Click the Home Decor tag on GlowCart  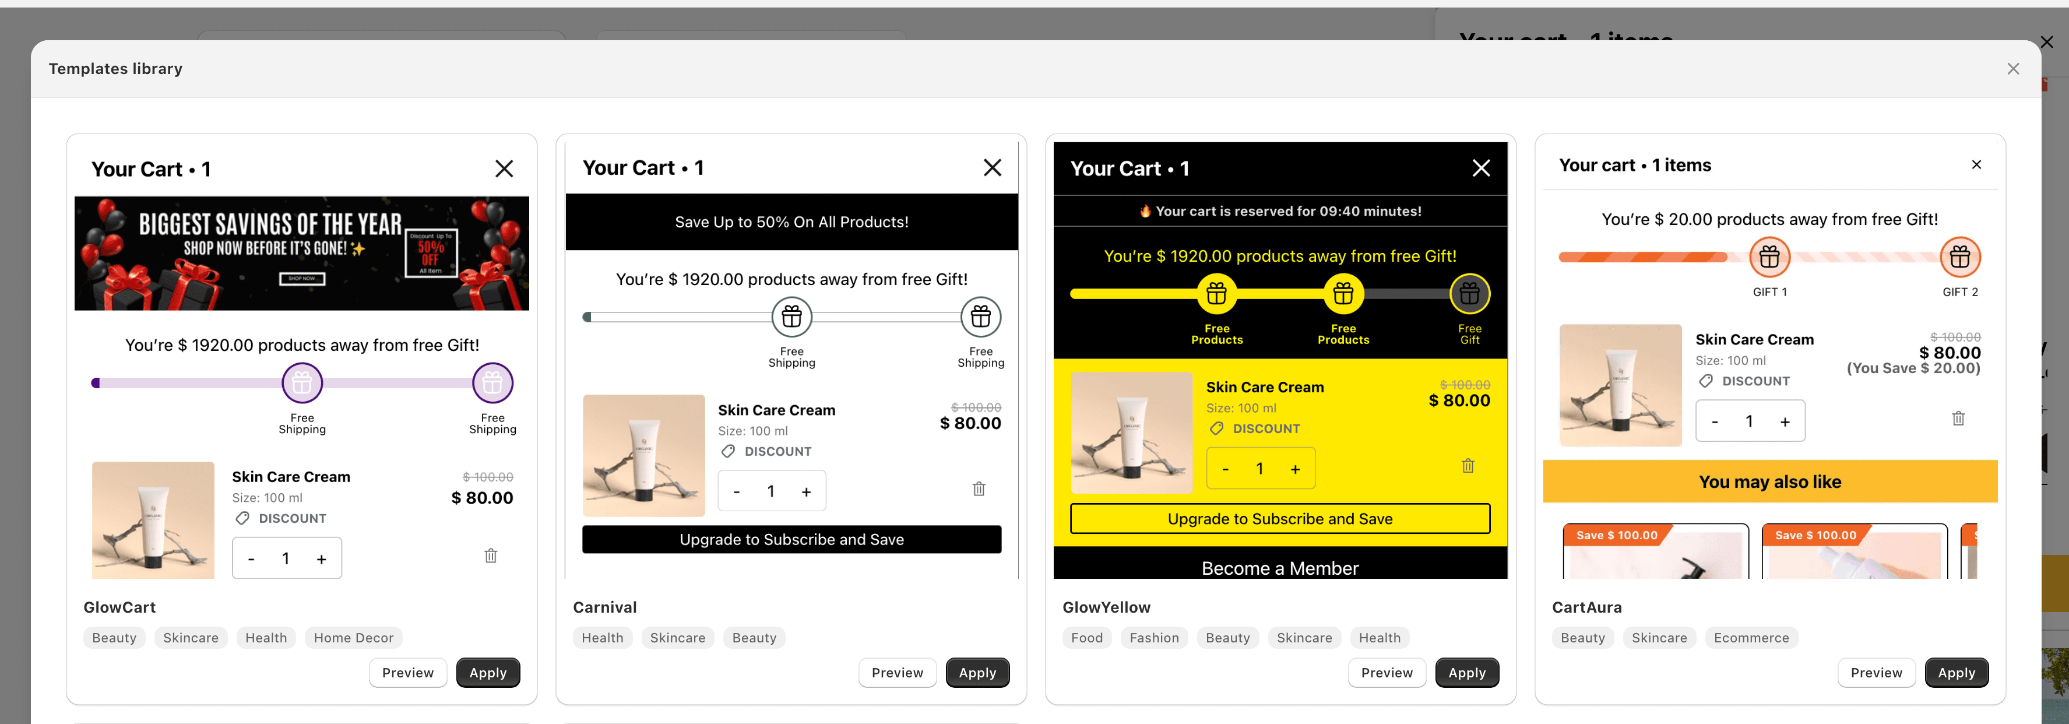(x=353, y=638)
